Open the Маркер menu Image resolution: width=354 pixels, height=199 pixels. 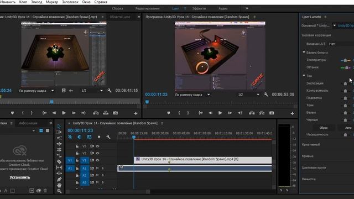(x=52, y=2)
